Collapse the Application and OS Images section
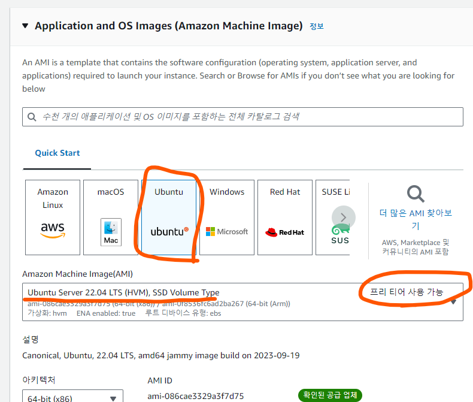Viewport: 473px width, 402px height. click(x=25, y=26)
